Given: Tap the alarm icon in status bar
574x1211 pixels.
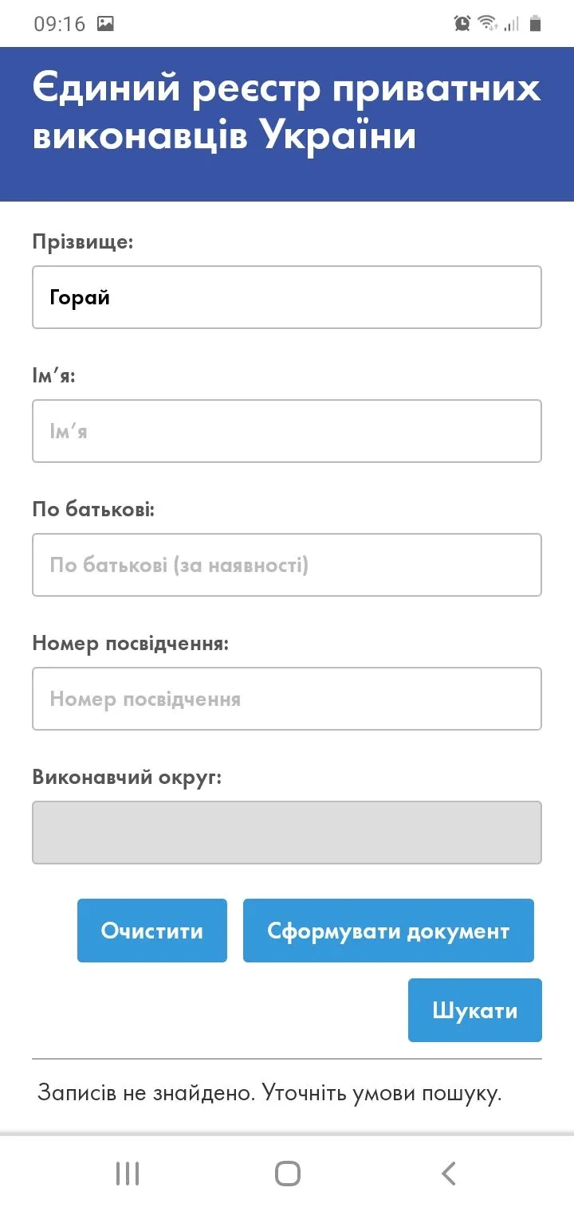Looking at the screenshot, I should tap(462, 24).
